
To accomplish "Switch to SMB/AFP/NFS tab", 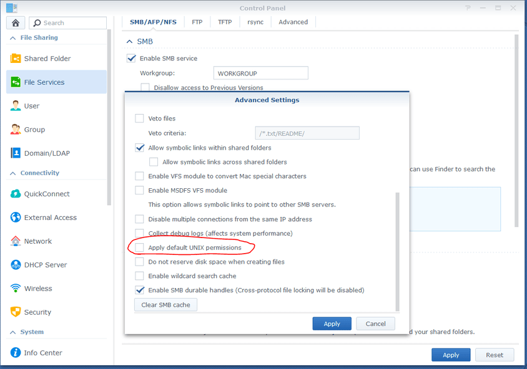I will [x=153, y=22].
